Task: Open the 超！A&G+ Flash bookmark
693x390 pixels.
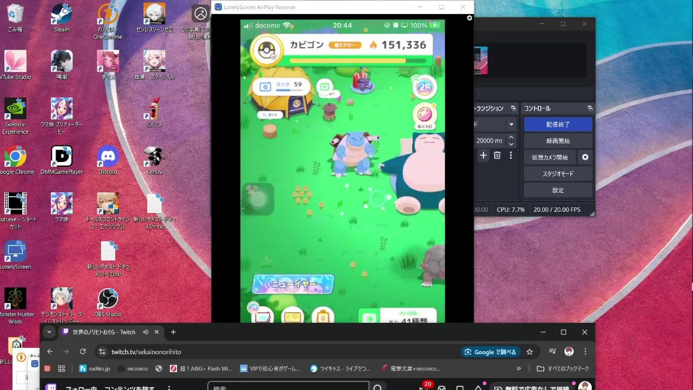Action: click(x=201, y=368)
